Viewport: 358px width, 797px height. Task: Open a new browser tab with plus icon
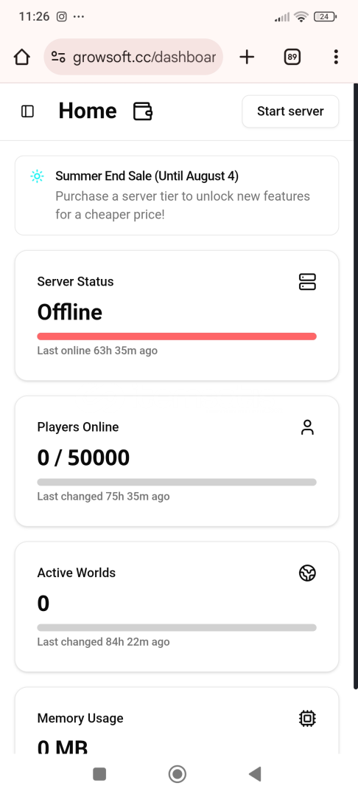247,57
